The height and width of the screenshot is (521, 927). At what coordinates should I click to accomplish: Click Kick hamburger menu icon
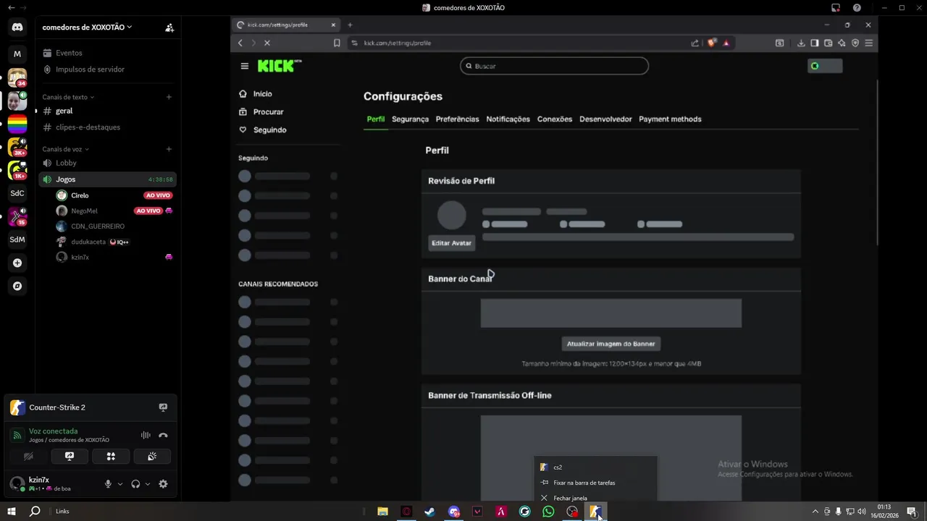pyautogui.click(x=244, y=66)
